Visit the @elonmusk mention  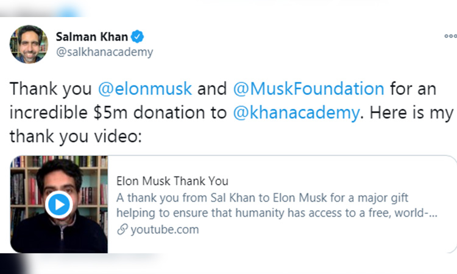point(145,88)
